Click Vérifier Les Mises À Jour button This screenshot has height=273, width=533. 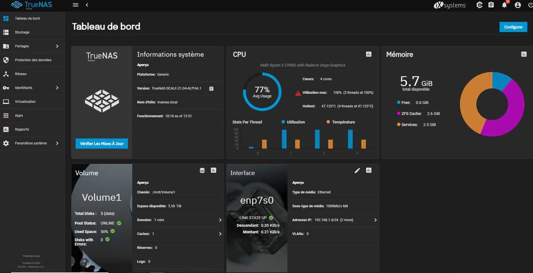pos(102,144)
